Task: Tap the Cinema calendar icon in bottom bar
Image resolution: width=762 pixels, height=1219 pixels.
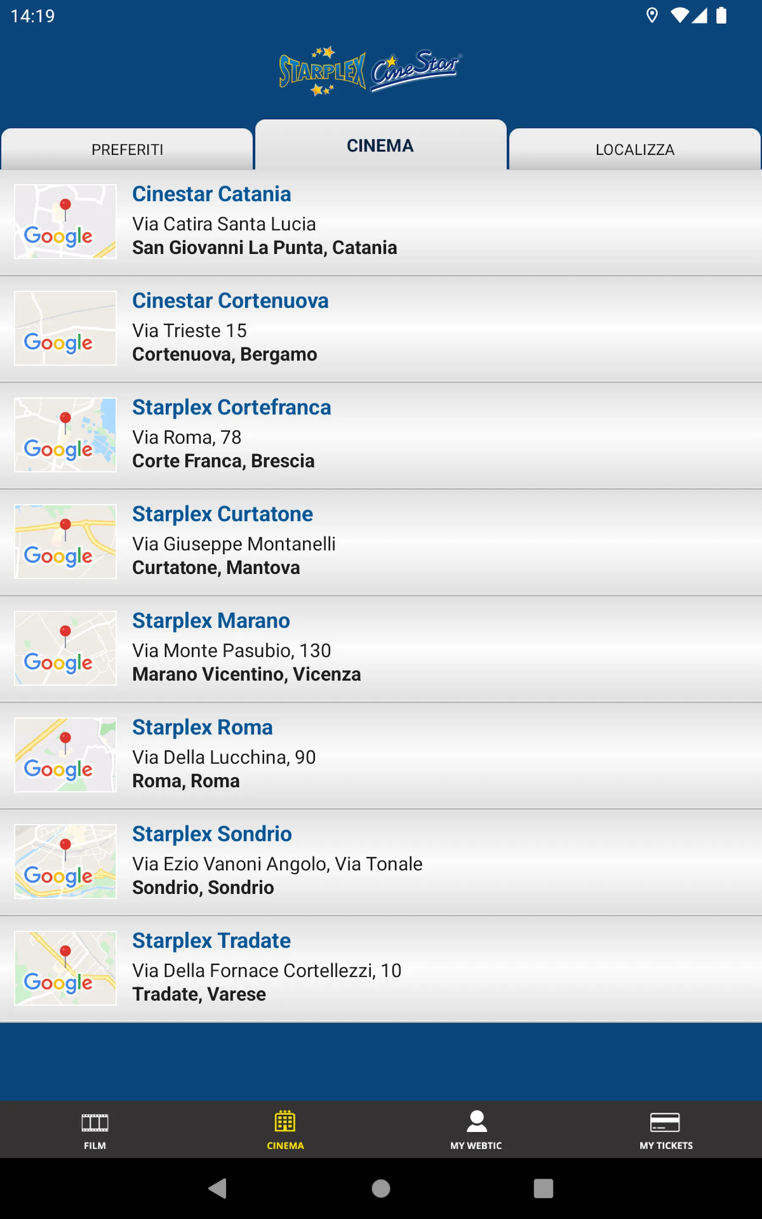Action: click(x=285, y=1121)
